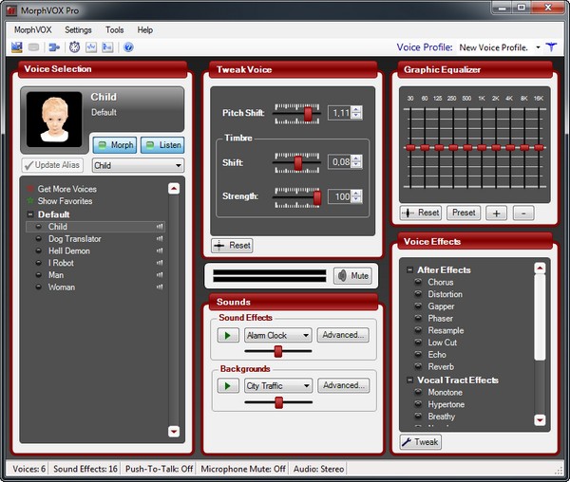Click the Preset button in Graphic Equalizer

point(465,213)
